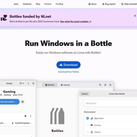Click the 'Gaming' bottle title in Details
The image size is (137, 137).
(9, 92)
